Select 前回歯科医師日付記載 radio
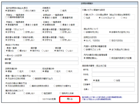The width and height of the screenshot is (140, 104). coord(110,58)
